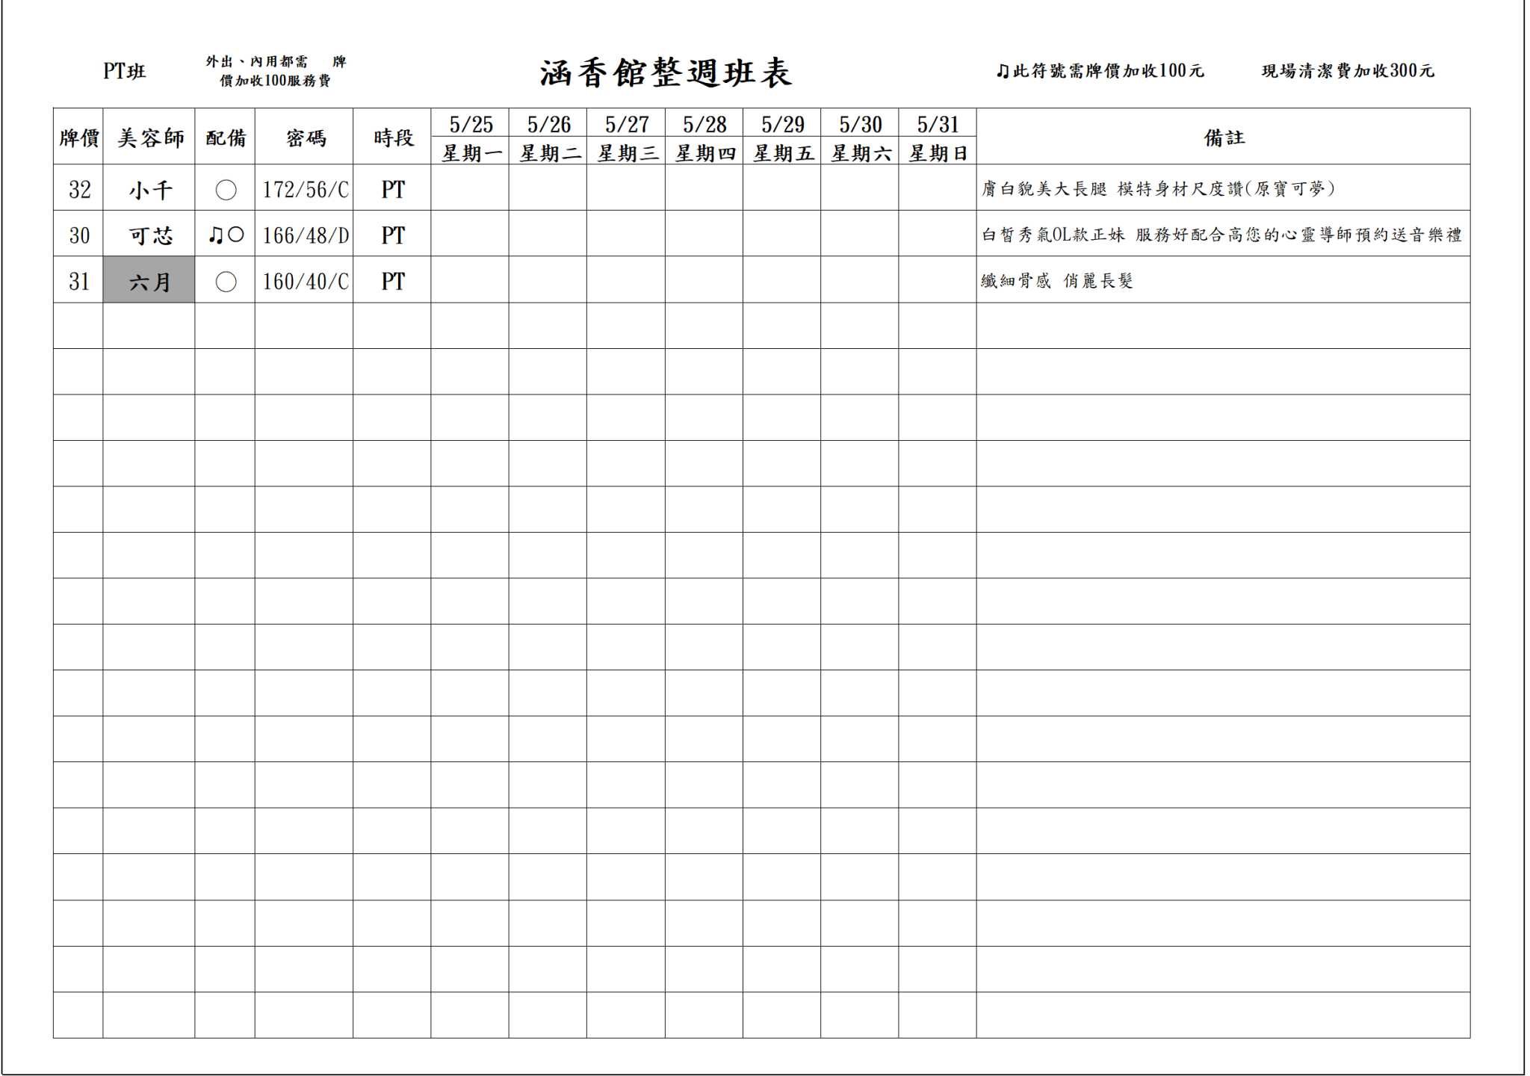The width and height of the screenshot is (1530, 1076).
Task: Click the name cell 可芯
Action: (x=149, y=235)
